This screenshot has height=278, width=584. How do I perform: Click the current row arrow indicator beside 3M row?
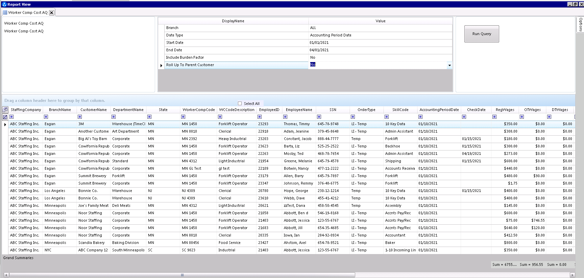click(5, 124)
